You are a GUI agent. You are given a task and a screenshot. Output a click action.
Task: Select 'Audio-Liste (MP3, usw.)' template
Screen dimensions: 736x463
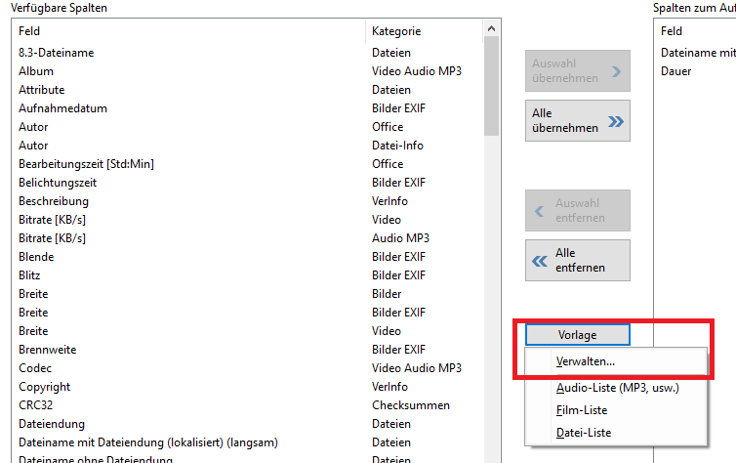tap(616, 388)
